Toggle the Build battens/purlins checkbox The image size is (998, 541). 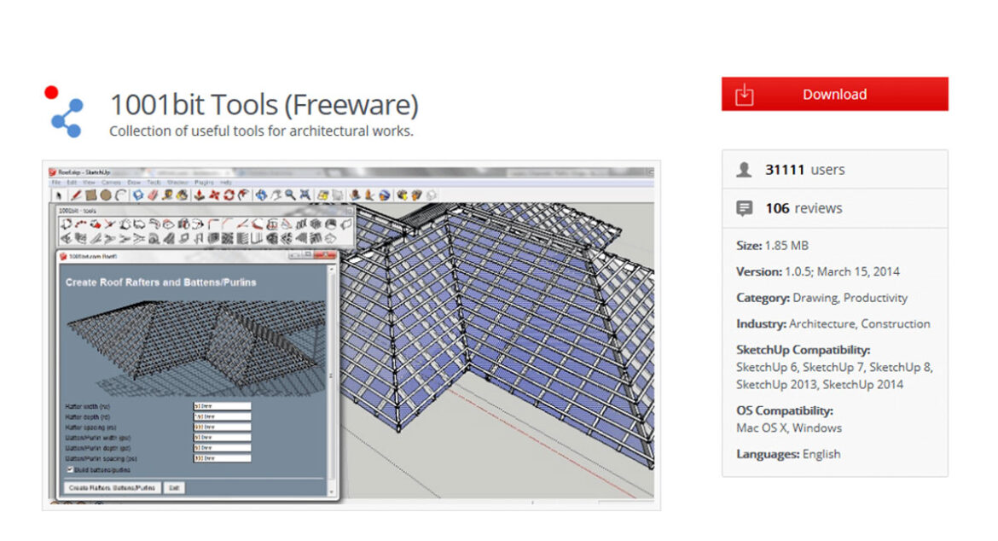tap(69, 469)
